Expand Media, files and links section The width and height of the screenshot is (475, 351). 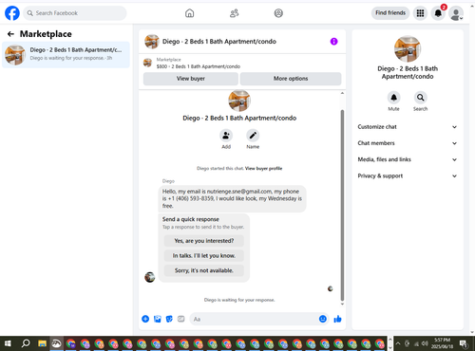[x=408, y=159]
